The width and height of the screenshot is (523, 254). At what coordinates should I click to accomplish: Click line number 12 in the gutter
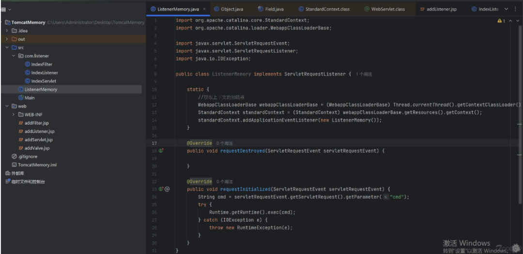point(154,105)
